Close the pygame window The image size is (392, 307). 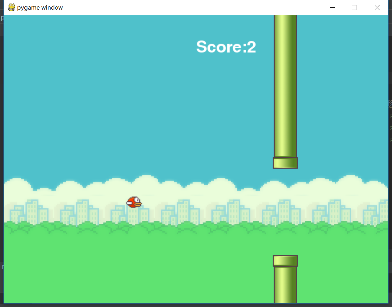377,7
